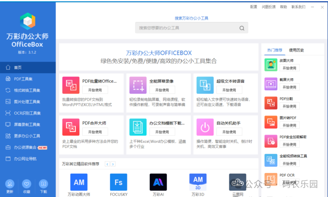328x197 pixels.
Task: Click the 全能视频转换工具 icon
Action: 271,160
